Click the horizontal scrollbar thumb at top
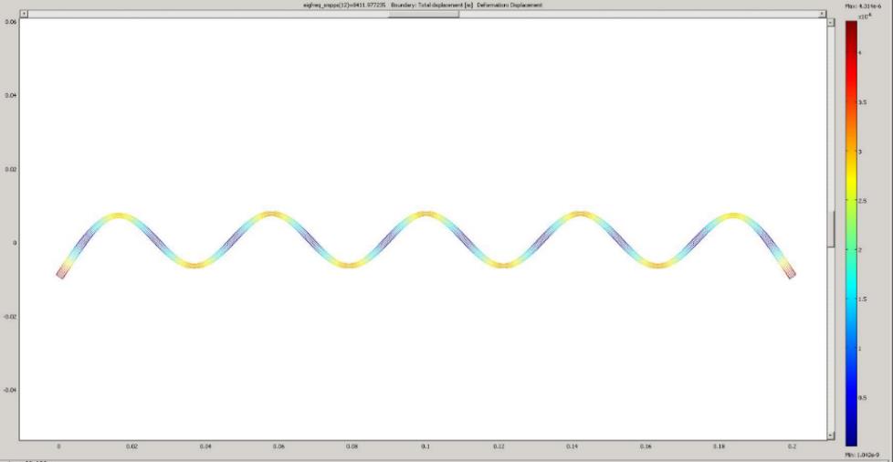Image resolution: width=893 pixels, height=462 pixels. [x=423, y=14]
